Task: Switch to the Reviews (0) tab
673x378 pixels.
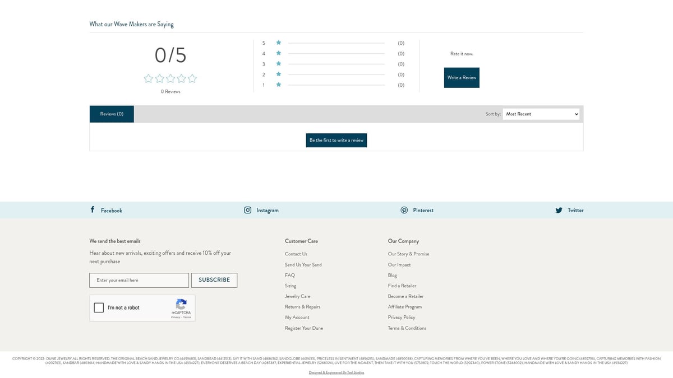Action: click(x=112, y=114)
